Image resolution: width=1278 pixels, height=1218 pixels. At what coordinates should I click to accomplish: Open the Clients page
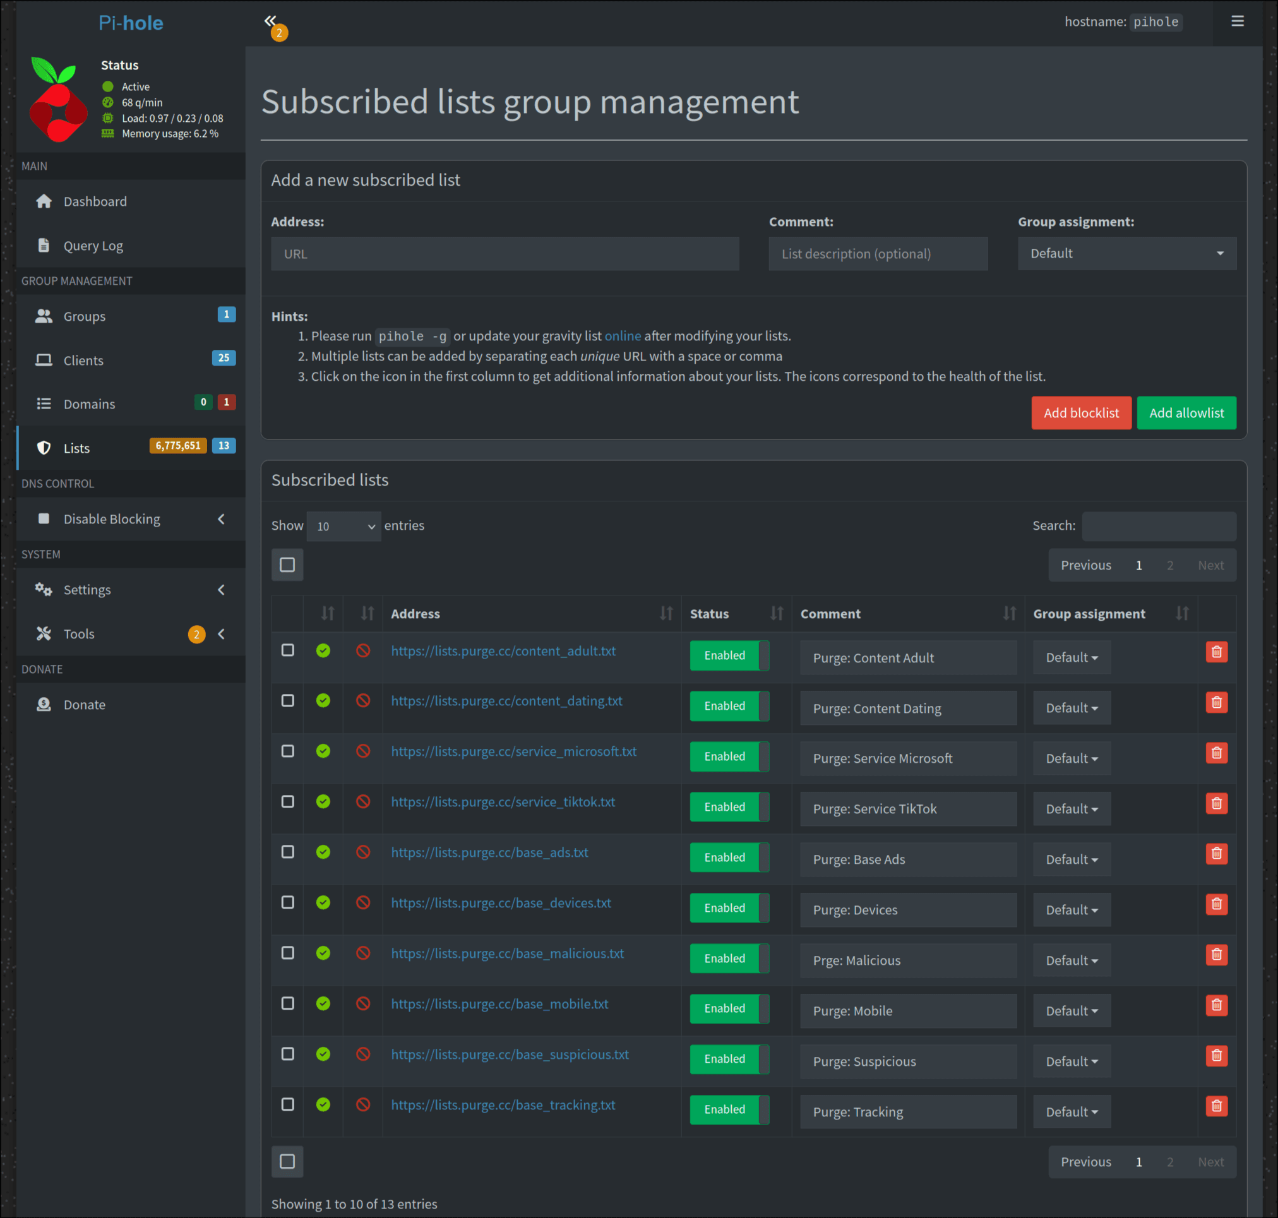pos(83,361)
